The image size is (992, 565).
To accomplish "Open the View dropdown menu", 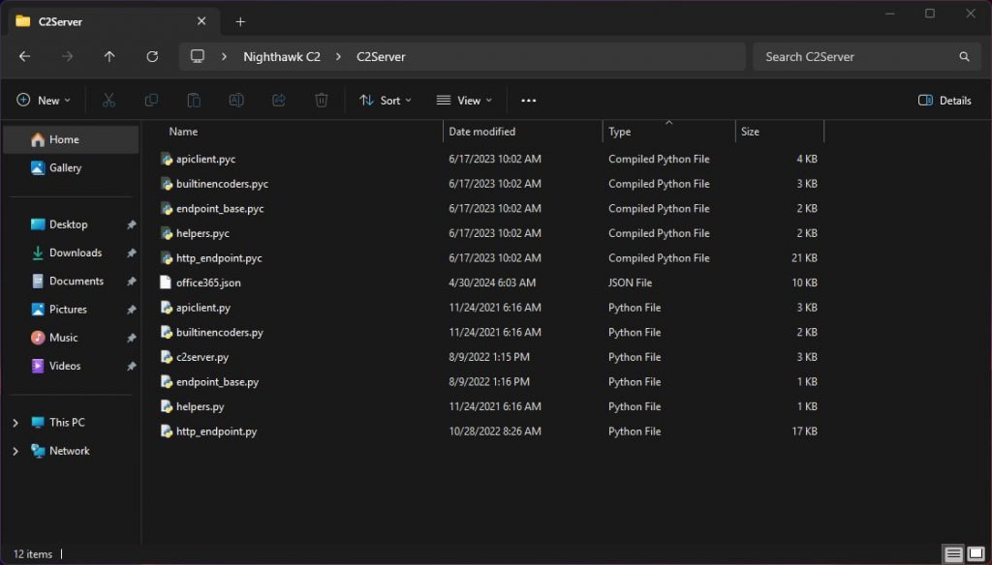I will click(x=464, y=100).
